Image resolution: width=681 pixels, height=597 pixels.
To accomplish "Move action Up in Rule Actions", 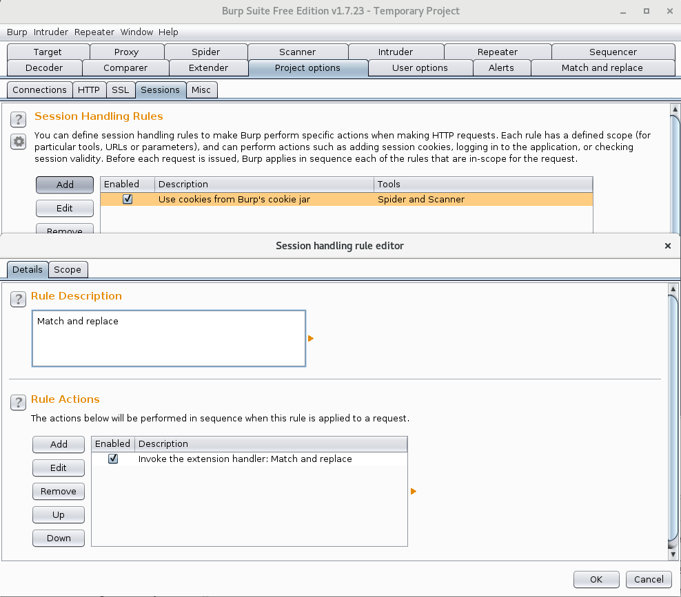I will pyautogui.click(x=59, y=514).
